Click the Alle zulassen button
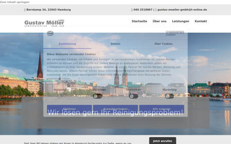This screenshot has height=144, width=231. coord(162,109)
